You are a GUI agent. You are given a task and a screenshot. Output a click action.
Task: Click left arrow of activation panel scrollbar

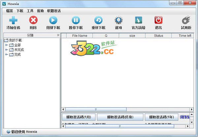point(63,126)
